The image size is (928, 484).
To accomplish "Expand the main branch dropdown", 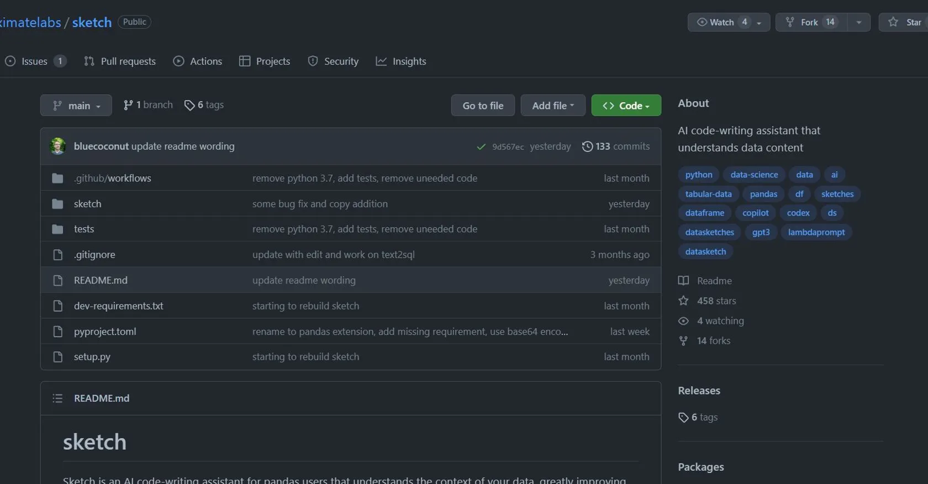I will coord(76,105).
